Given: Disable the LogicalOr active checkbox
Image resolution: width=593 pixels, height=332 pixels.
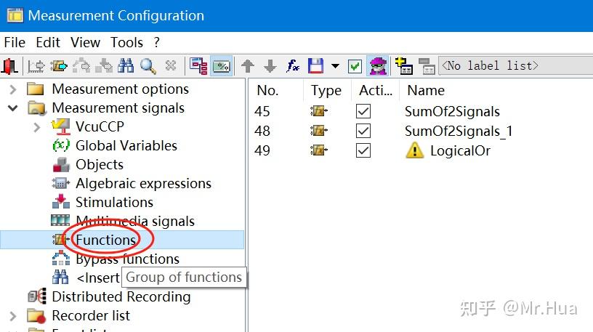Looking at the screenshot, I should 363,151.
